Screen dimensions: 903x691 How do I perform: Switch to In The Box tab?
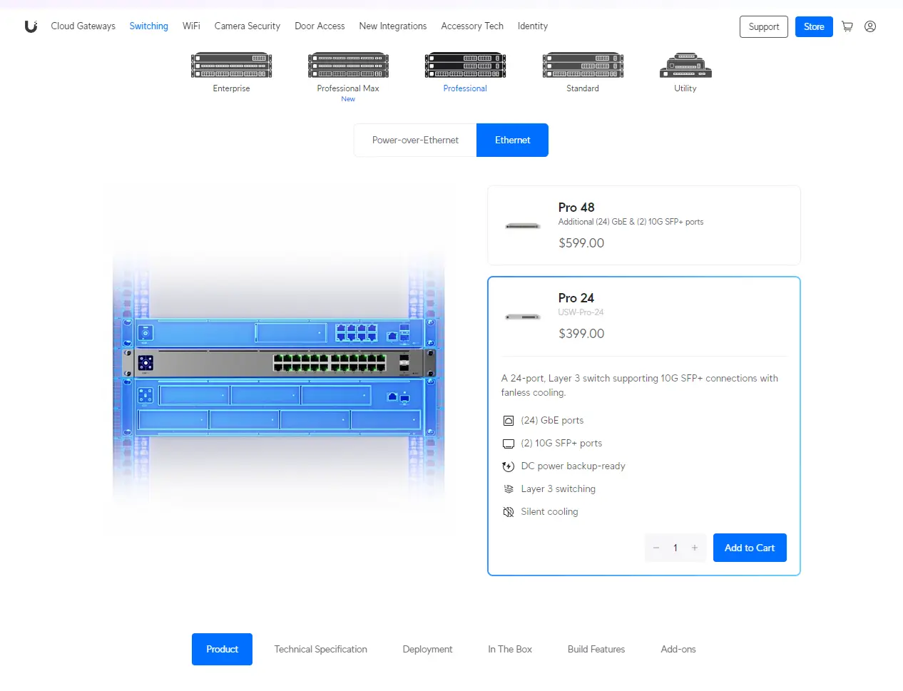pyautogui.click(x=510, y=649)
